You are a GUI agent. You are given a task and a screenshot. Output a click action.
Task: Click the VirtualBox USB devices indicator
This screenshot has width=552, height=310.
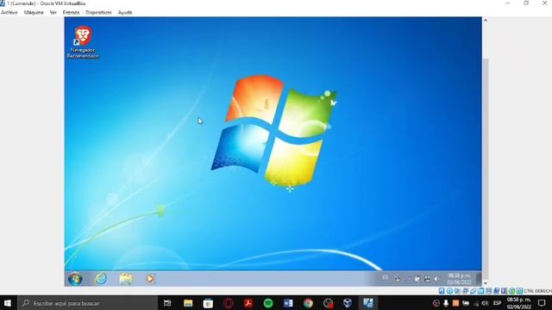[x=473, y=291]
